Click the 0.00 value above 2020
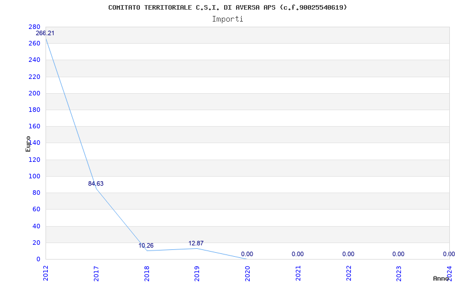 tap(247, 254)
